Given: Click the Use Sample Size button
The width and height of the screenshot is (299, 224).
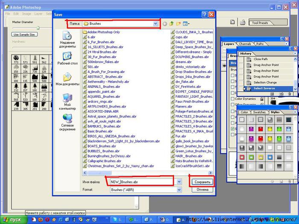Looking at the screenshot, I should click(x=24, y=35).
